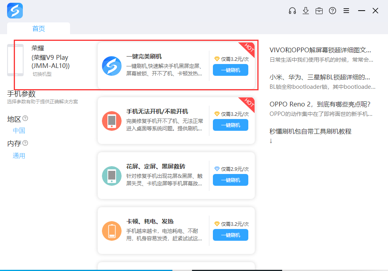The height and width of the screenshot is (271, 388).
Task: Click diamond price icon in 卡顿、耗电、发热 card
Action: point(217,223)
